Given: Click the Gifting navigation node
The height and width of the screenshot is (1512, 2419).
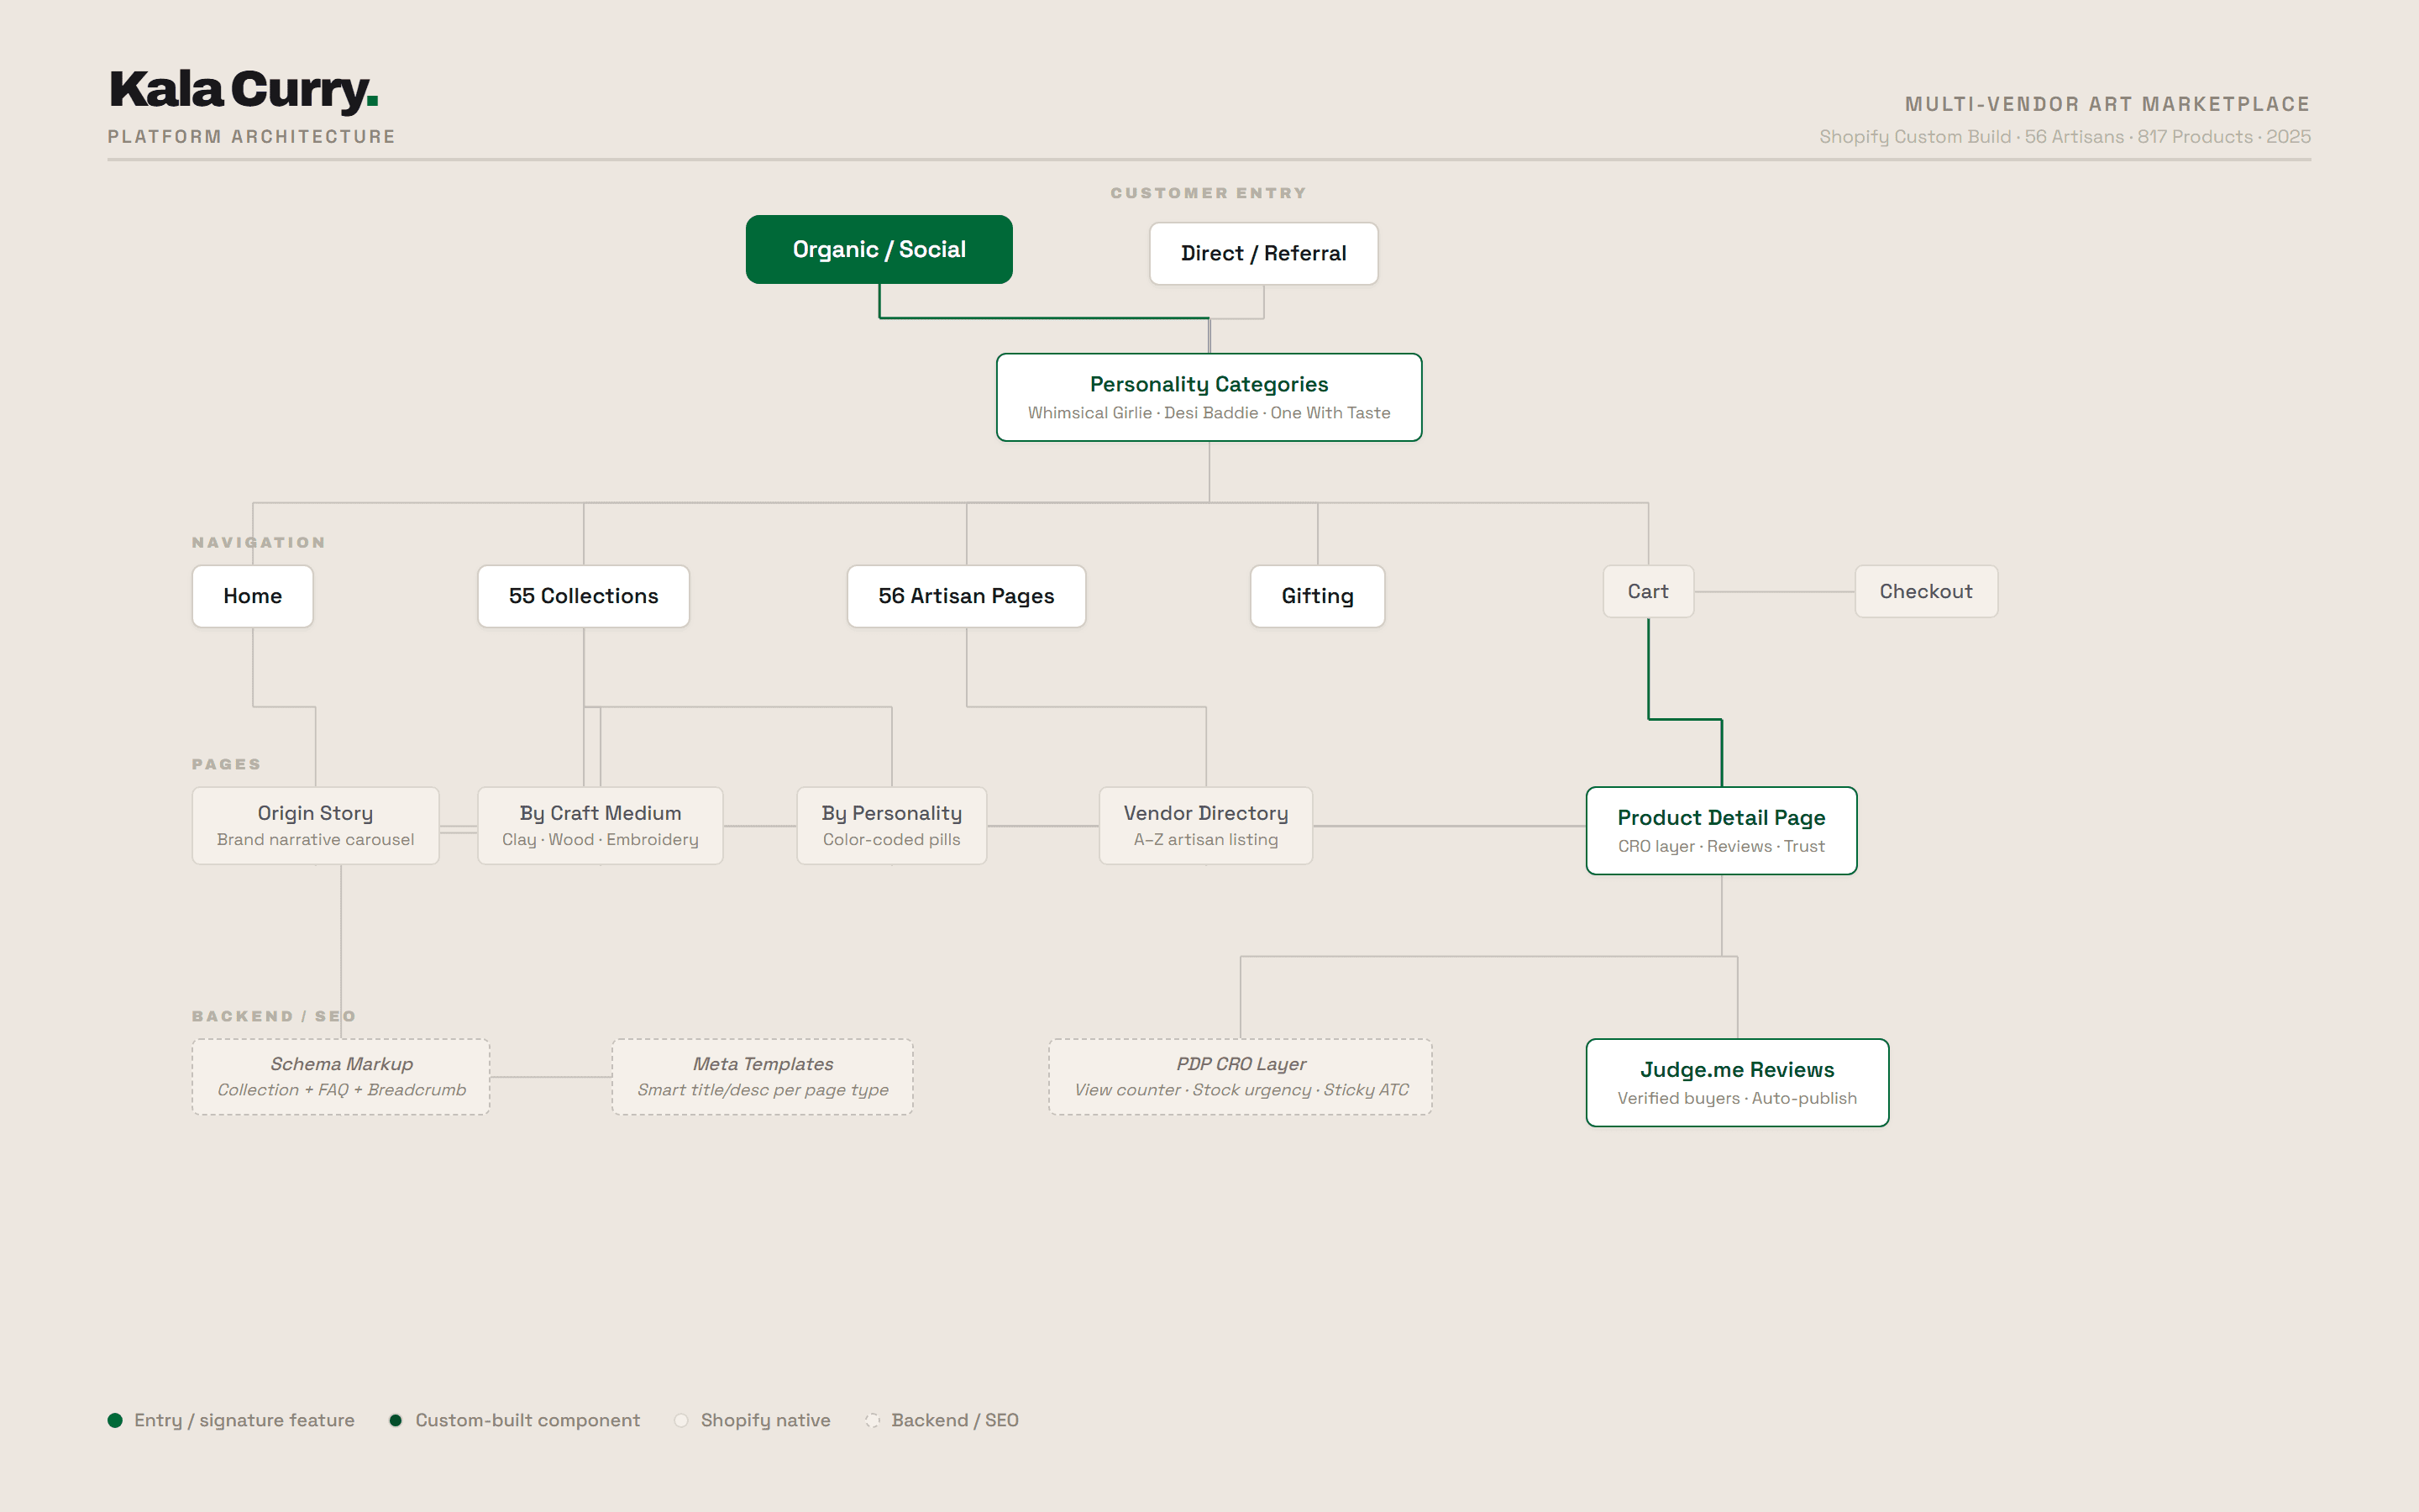Looking at the screenshot, I should click(x=1316, y=596).
